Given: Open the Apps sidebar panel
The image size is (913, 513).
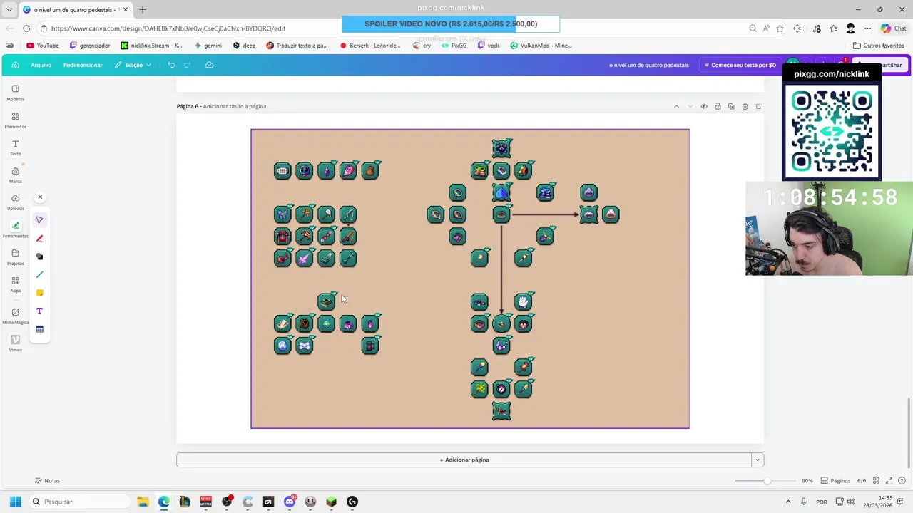Looking at the screenshot, I should 15,284.
